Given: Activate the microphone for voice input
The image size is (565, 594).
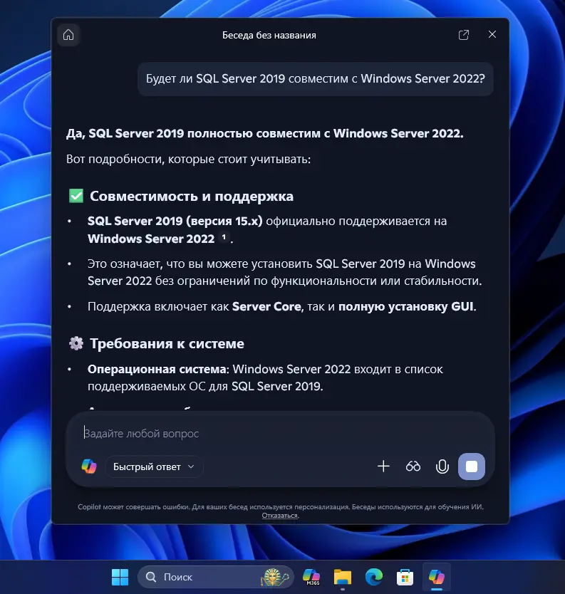Looking at the screenshot, I should tap(442, 467).
